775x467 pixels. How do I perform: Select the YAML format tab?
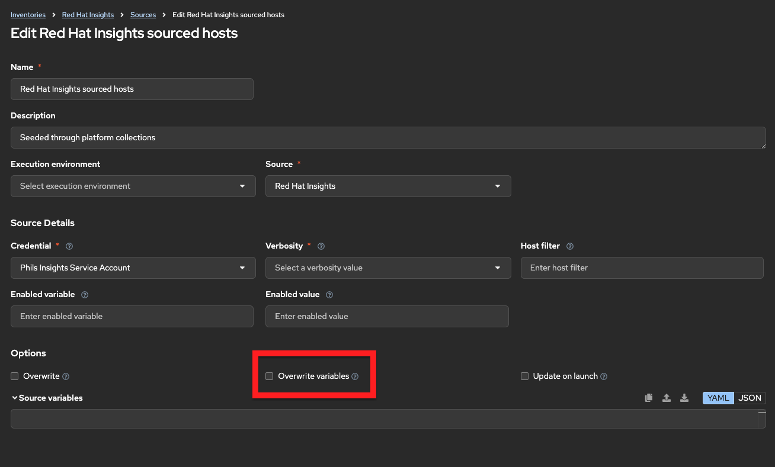[718, 398]
